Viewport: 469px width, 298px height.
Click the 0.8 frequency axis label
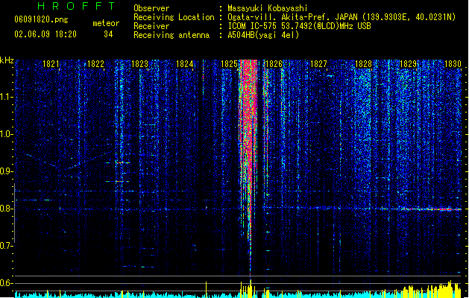pyautogui.click(x=7, y=209)
